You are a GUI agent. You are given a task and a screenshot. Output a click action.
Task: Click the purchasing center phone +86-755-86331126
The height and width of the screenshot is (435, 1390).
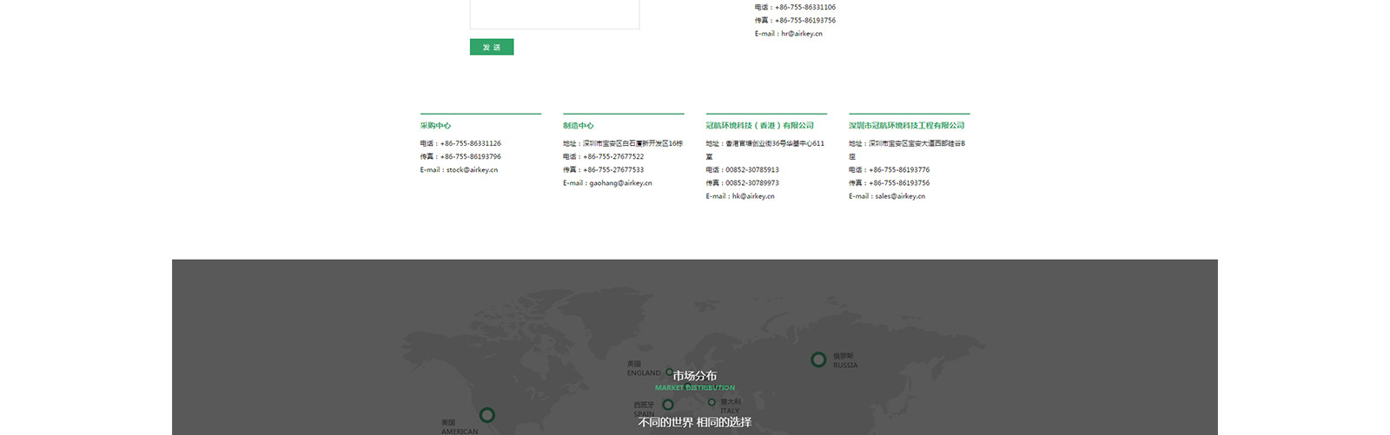pyautogui.click(x=470, y=143)
